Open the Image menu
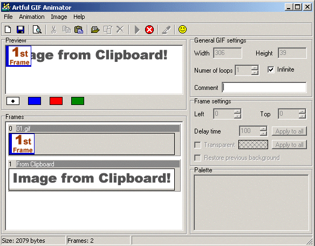The height and width of the screenshot is (246, 315). 59,17
